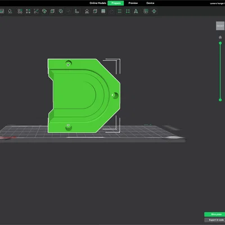225x225 pixels.
Task: Open the Device tab
Action: point(150,3)
